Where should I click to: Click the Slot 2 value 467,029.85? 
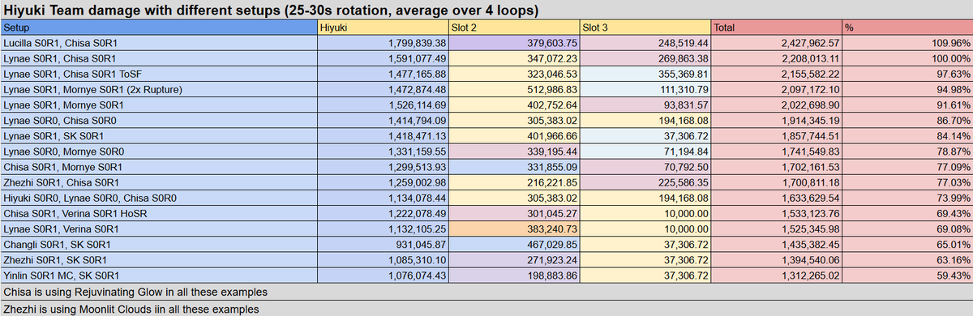tap(514, 245)
